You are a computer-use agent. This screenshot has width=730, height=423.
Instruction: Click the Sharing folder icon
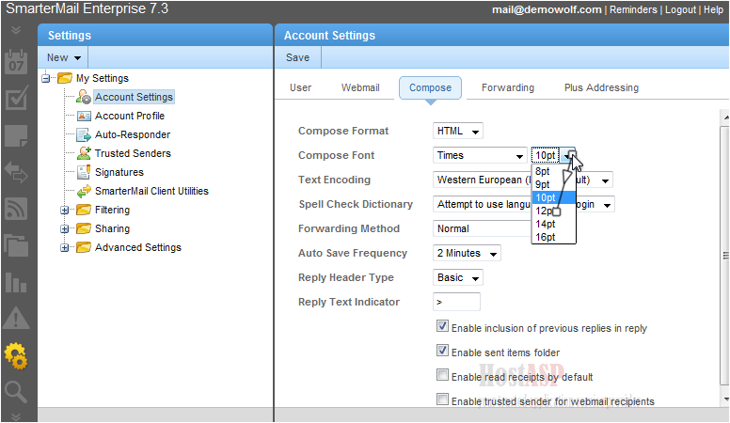pyautogui.click(x=84, y=228)
